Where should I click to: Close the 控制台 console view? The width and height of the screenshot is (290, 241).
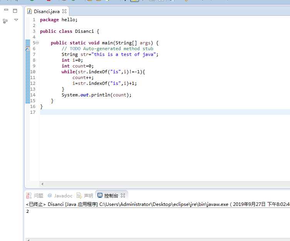point(123,195)
